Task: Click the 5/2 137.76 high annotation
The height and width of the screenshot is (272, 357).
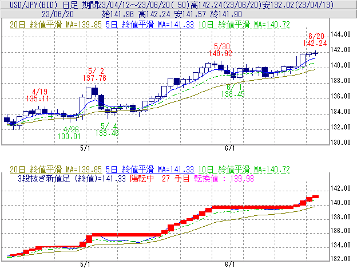Action: (95, 74)
